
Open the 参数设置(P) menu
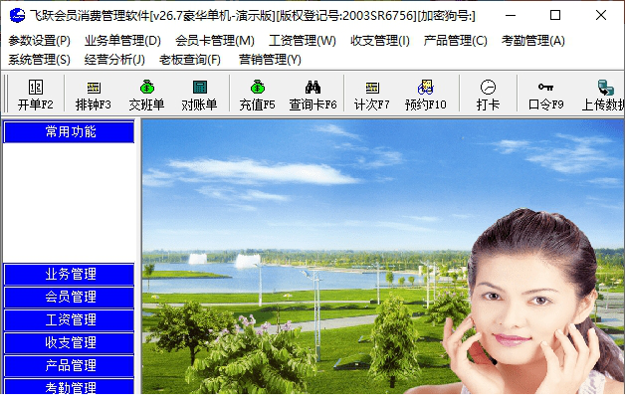point(39,40)
